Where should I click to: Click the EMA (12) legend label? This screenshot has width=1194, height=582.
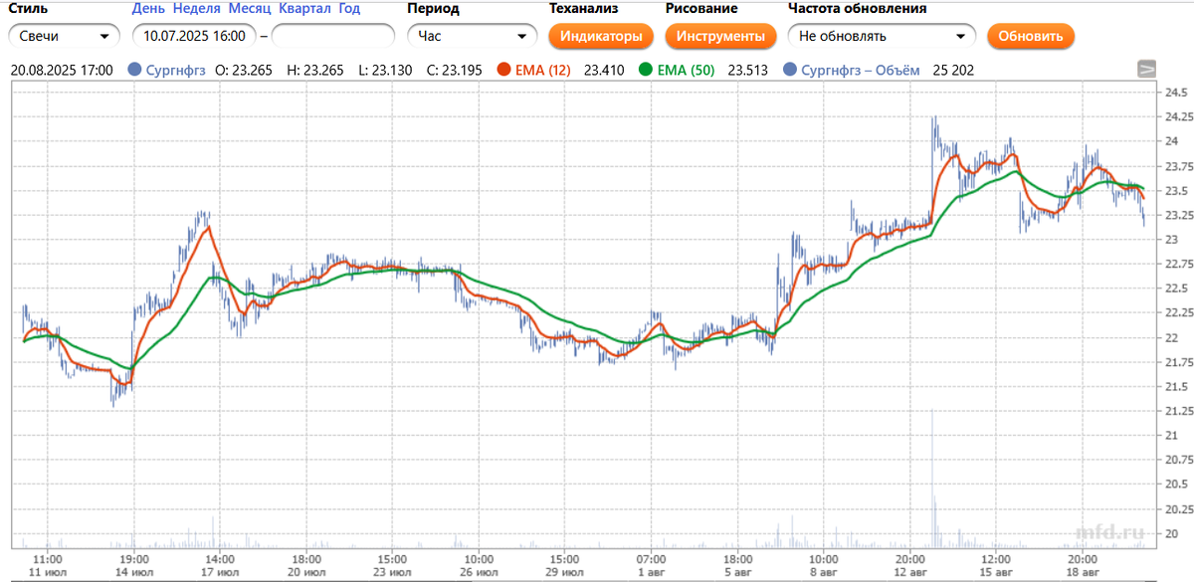tap(543, 70)
